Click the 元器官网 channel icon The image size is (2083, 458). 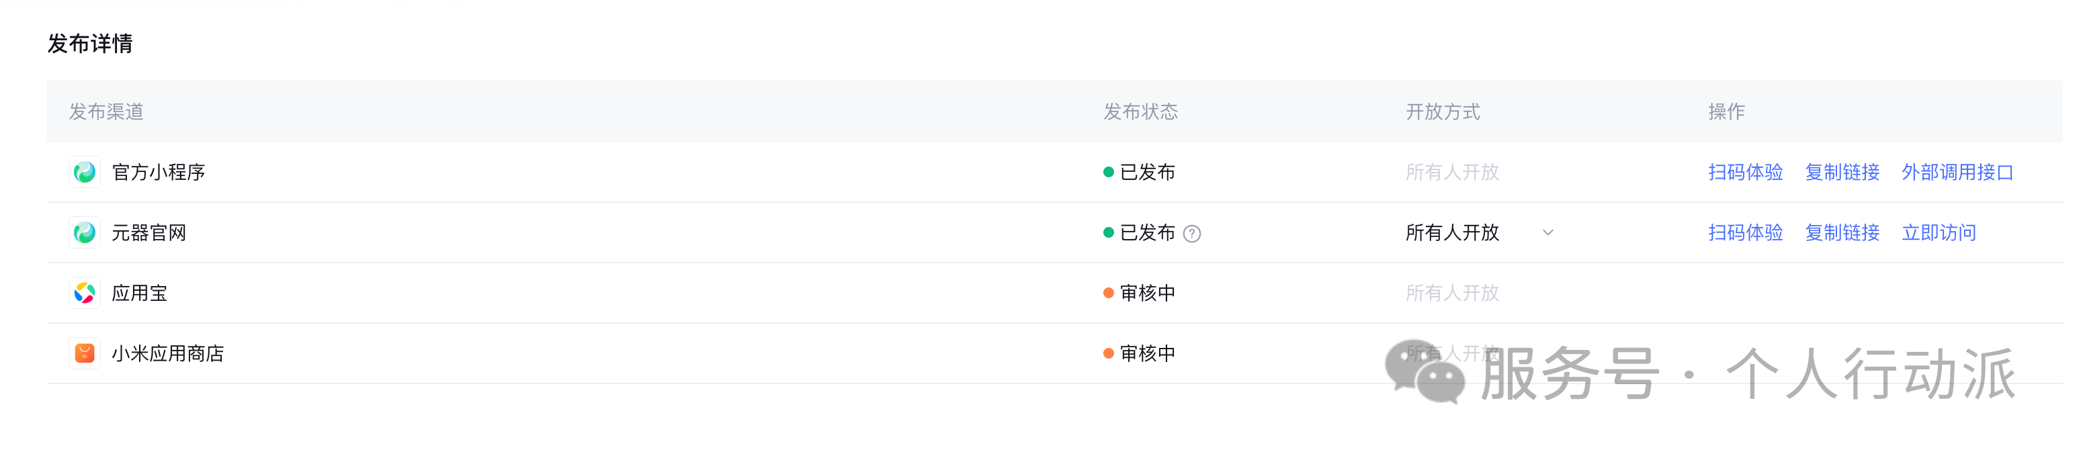[84, 232]
